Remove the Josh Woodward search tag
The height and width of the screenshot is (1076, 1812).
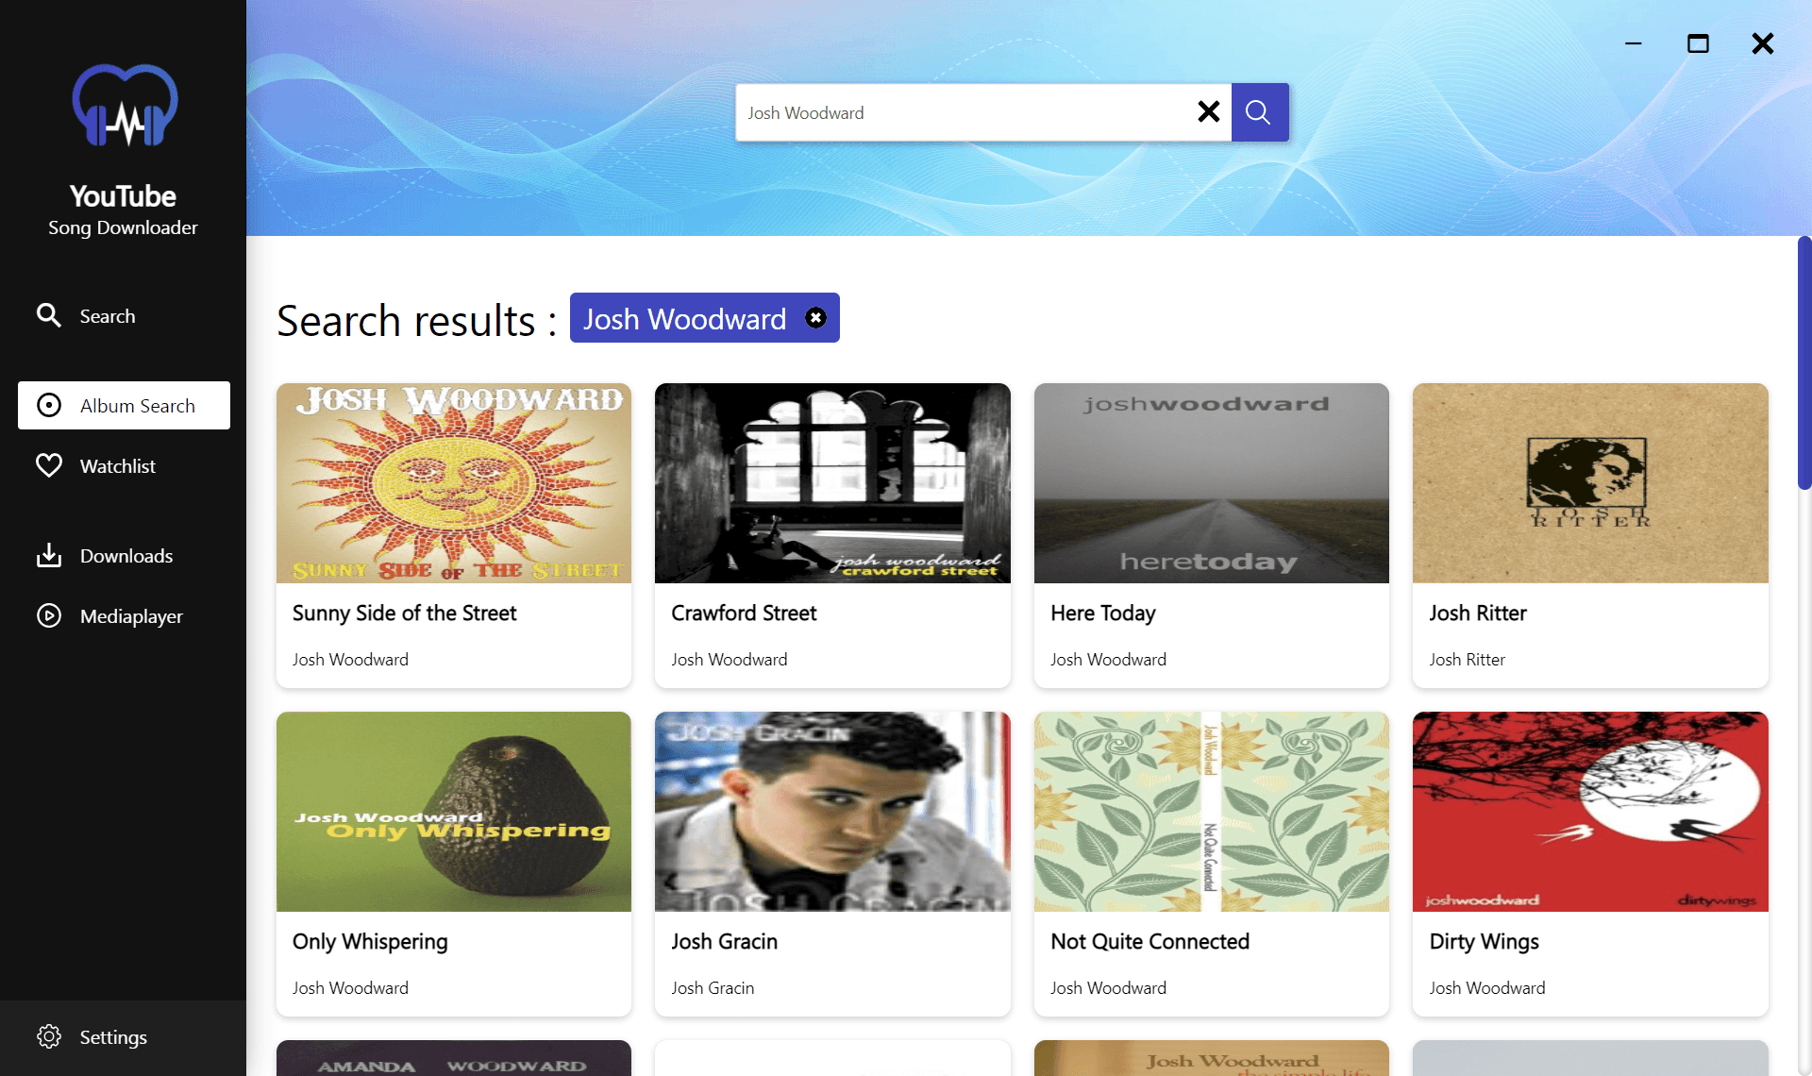pos(815,318)
